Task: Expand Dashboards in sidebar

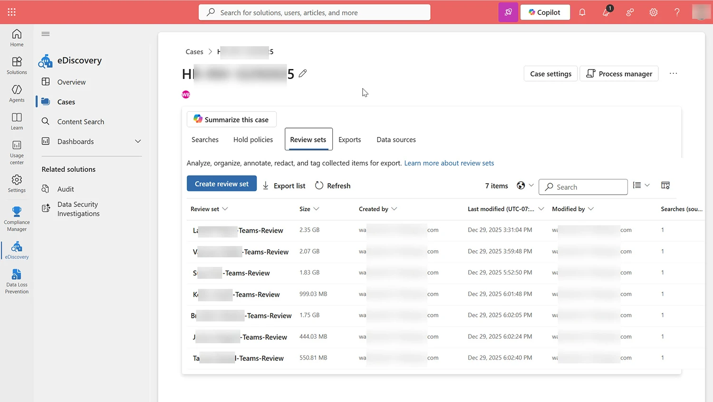Action: 138,141
